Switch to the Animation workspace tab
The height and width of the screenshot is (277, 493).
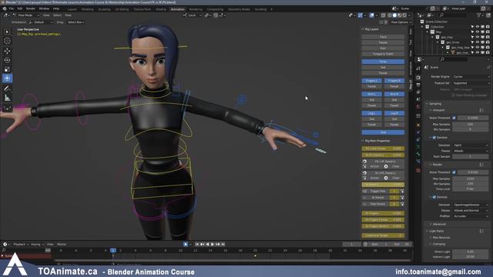point(177,9)
